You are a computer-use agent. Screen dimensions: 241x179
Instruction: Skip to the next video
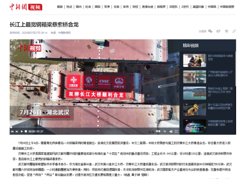(x=17, y=132)
